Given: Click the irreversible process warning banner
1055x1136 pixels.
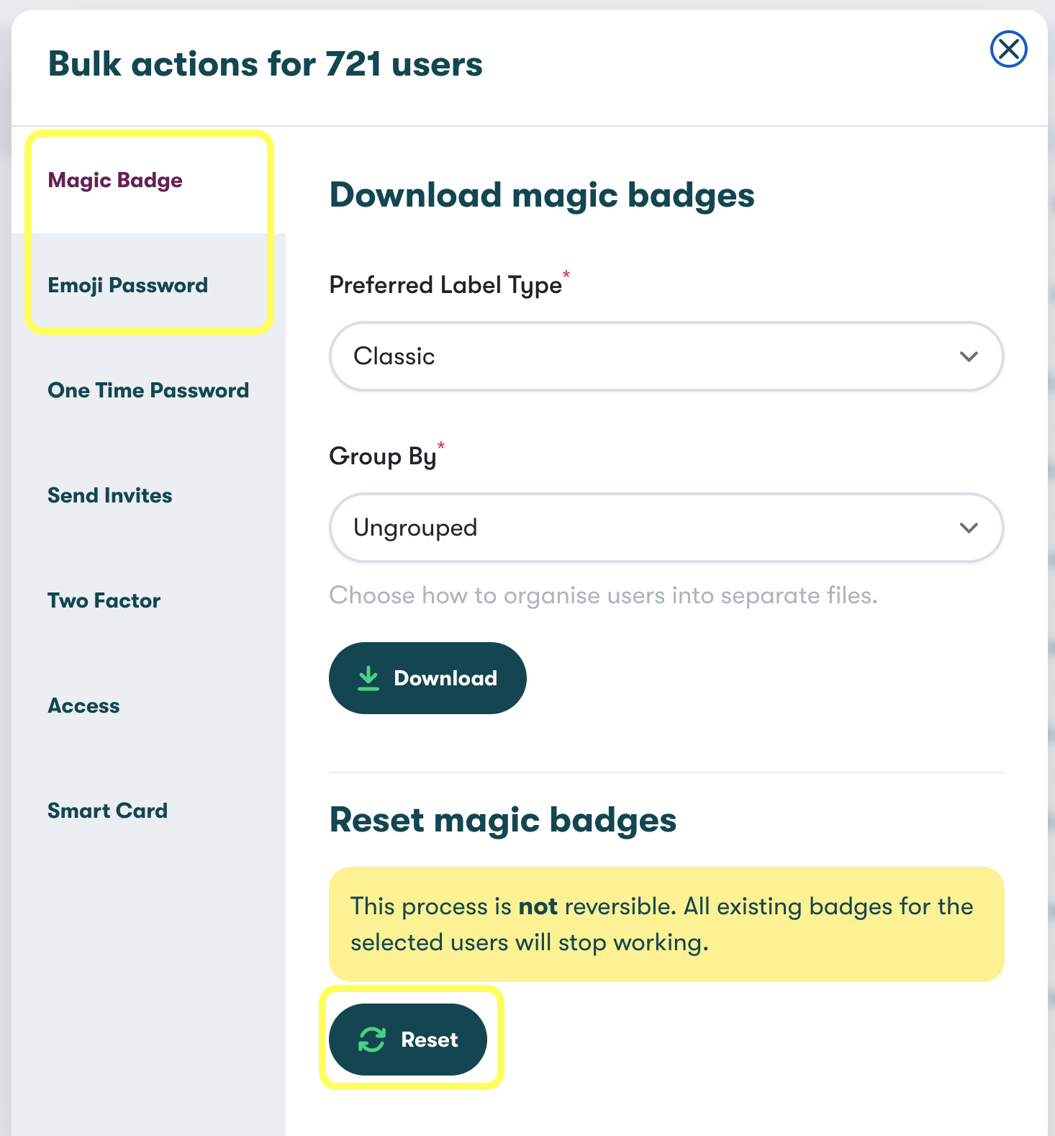Looking at the screenshot, I should point(666,924).
